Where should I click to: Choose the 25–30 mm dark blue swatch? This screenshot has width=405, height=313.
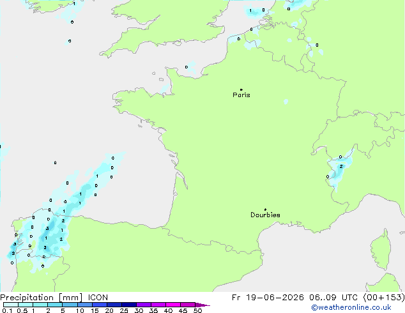(129, 305)
